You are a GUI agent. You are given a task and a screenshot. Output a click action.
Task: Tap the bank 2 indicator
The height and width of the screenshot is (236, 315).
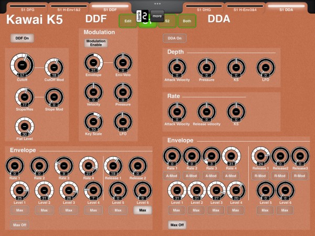point(142,16)
